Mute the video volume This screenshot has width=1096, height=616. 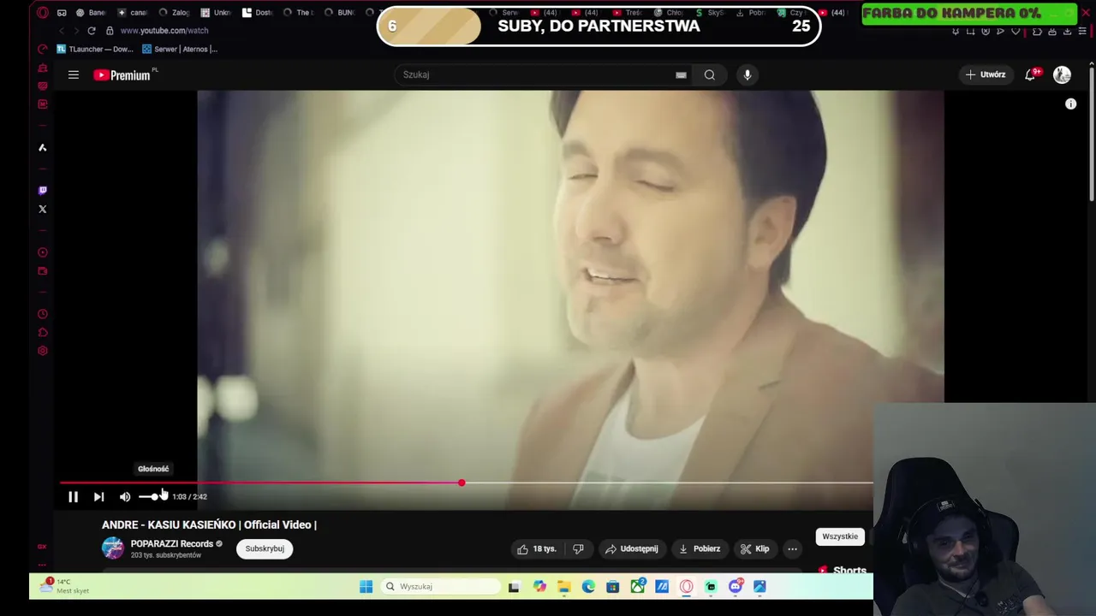pyautogui.click(x=125, y=496)
